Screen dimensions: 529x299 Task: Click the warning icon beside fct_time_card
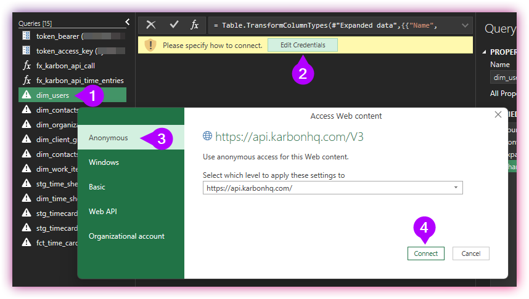27,242
